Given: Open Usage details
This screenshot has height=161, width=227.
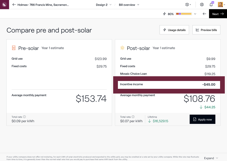Looking at the screenshot, I should tap(174, 30).
